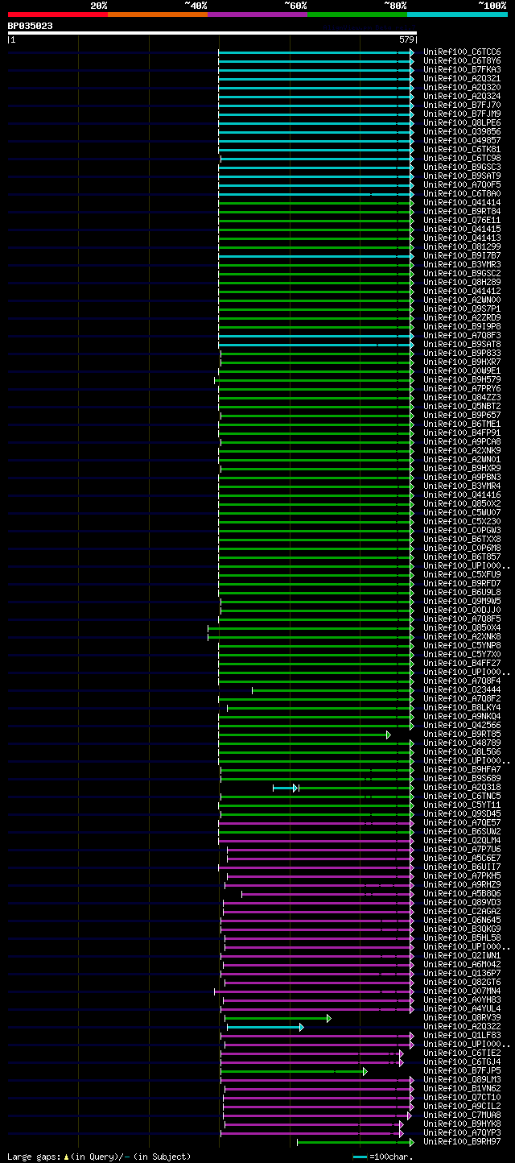Select the UniRef100_C5X230 label

tap(461, 522)
